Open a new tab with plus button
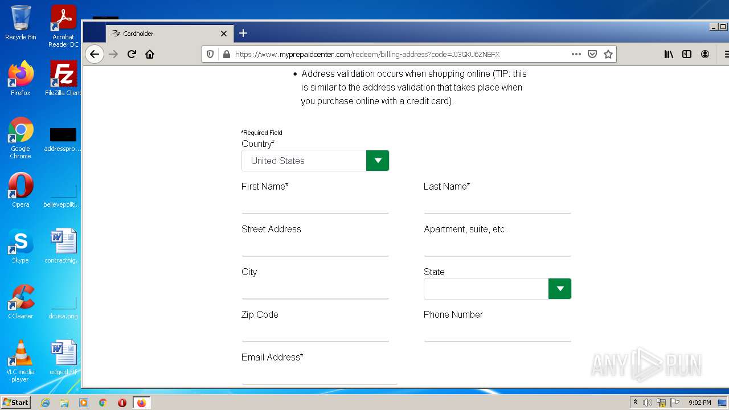The width and height of the screenshot is (729, 410). click(243, 33)
